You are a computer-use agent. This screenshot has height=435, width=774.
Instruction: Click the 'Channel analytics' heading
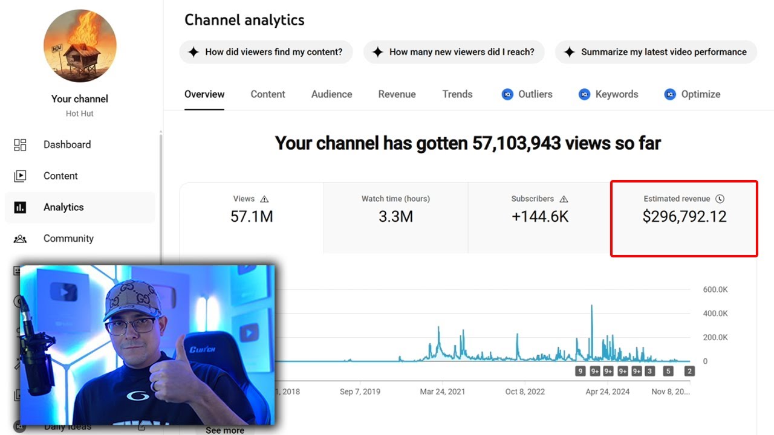(244, 20)
